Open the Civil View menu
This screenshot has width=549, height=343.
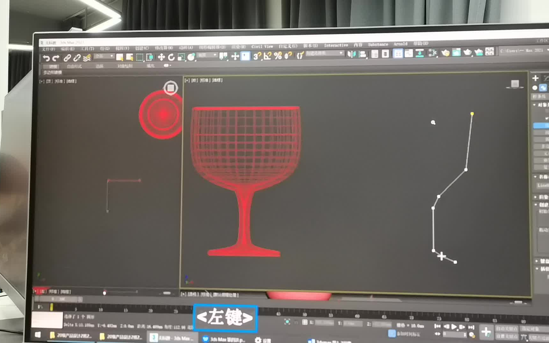coord(262,46)
